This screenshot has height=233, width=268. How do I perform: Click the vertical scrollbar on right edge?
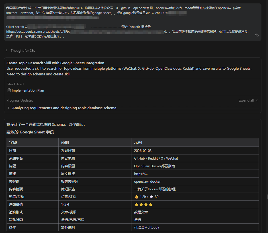[x=267, y=197]
